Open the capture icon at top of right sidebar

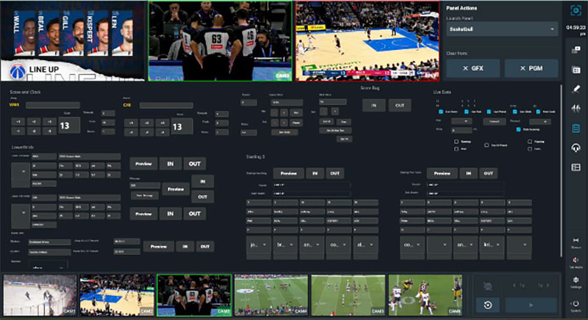coord(576,10)
